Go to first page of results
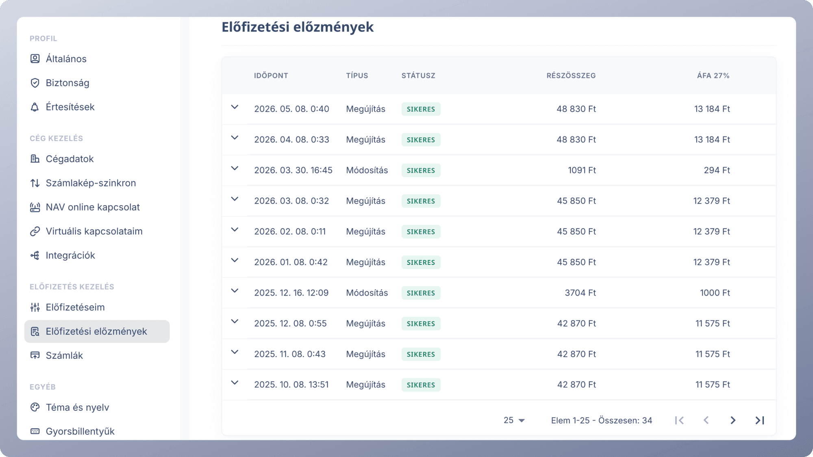The width and height of the screenshot is (813, 457). (679, 420)
